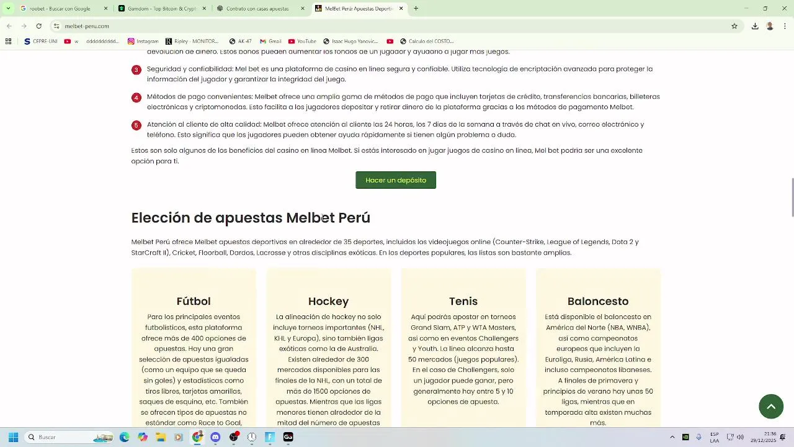
Task: Go back using the browser back arrow
Action: 9,26
